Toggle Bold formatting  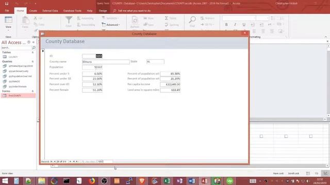[226, 25]
